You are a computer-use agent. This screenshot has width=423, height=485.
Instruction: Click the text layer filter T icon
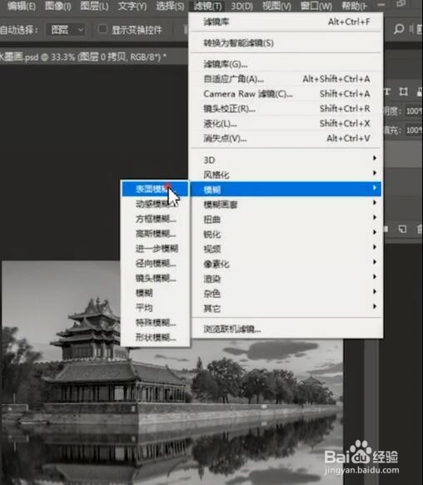click(387, 92)
